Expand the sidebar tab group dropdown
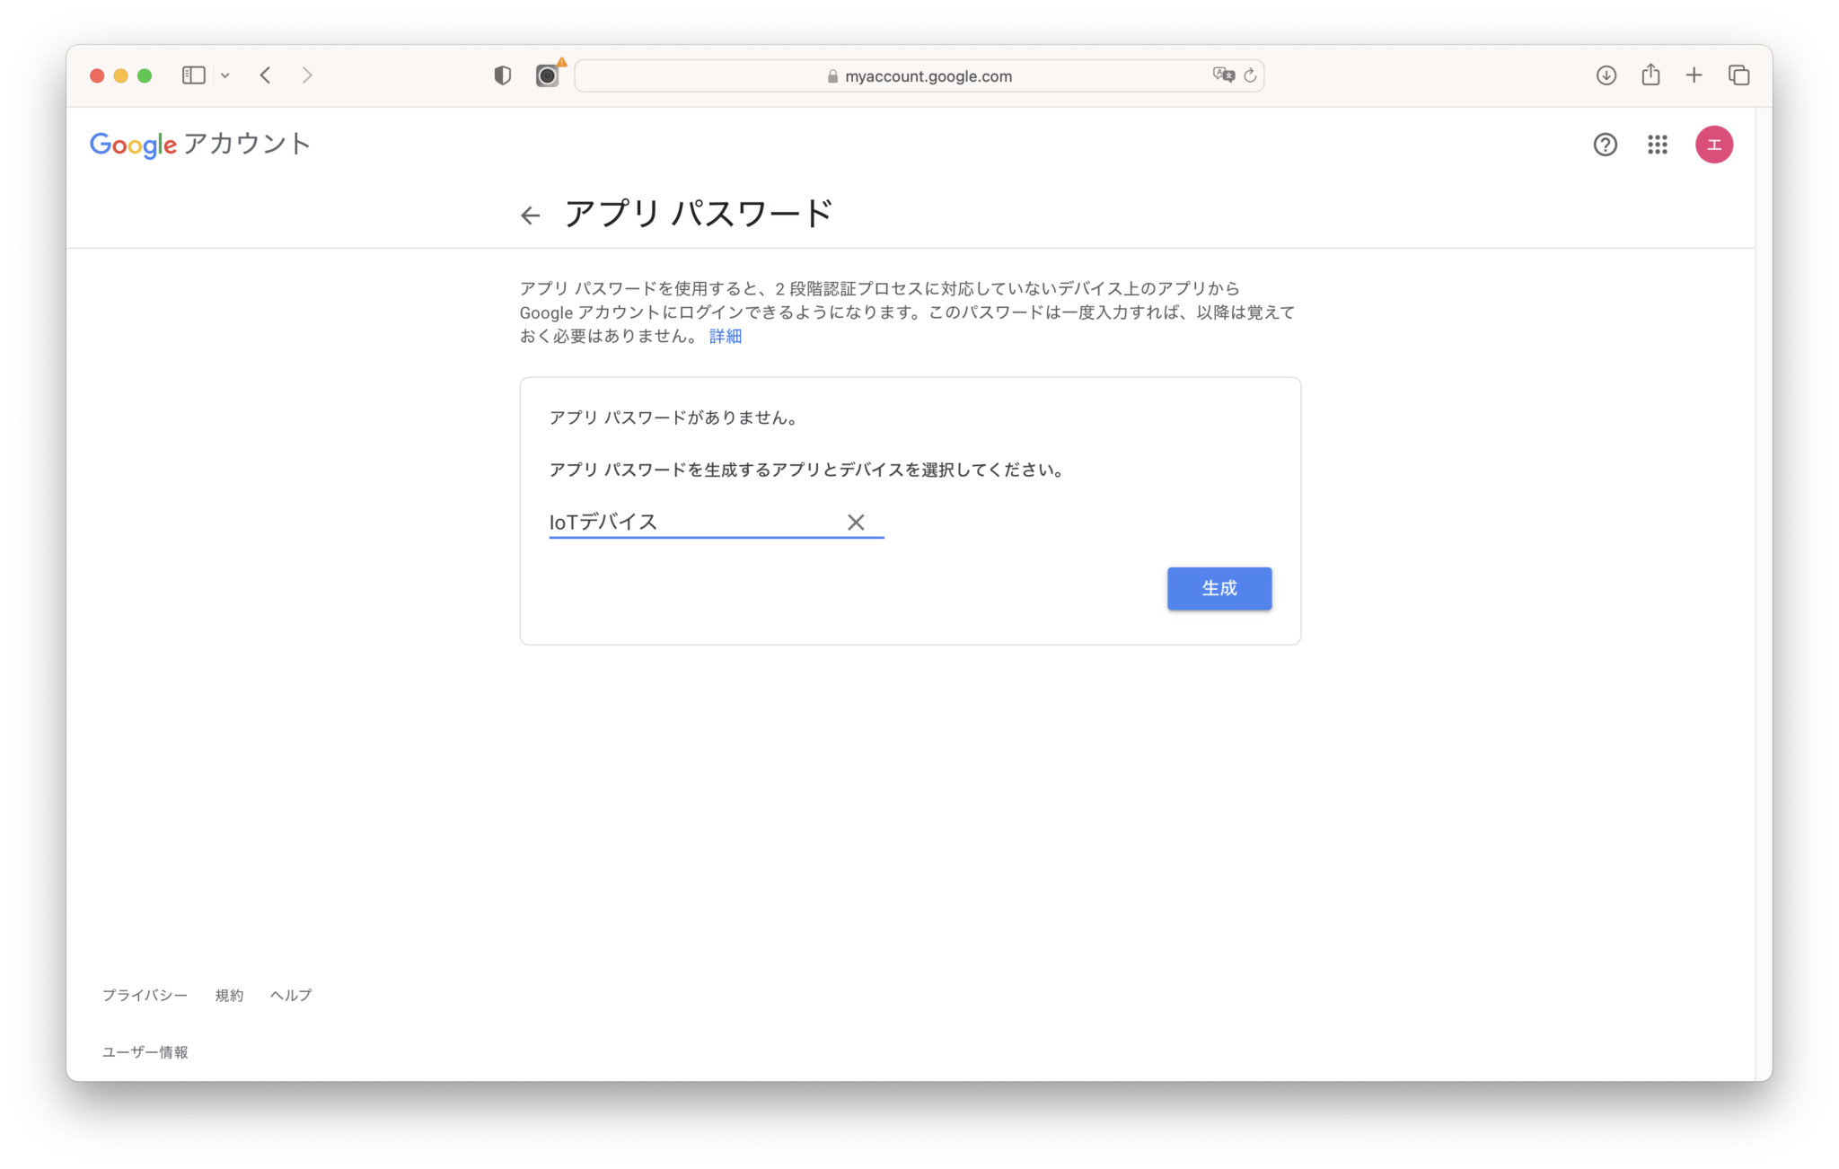Image resolution: width=1839 pixels, height=1169 pixels. [x=225, y=76]
